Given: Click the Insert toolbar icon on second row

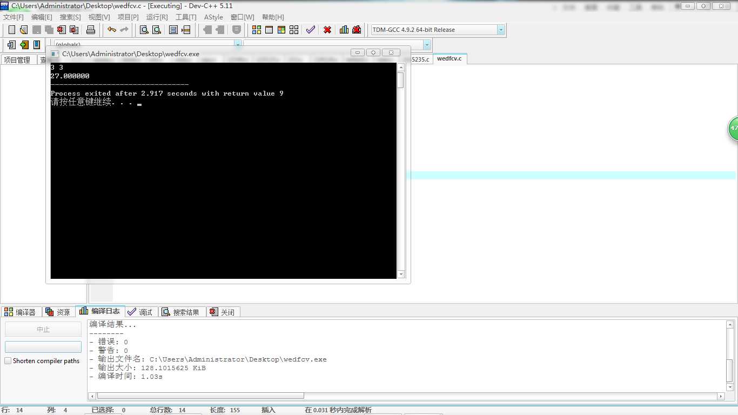Looking at the screenshot, I should pyautogui.click(x=11, y=45).
